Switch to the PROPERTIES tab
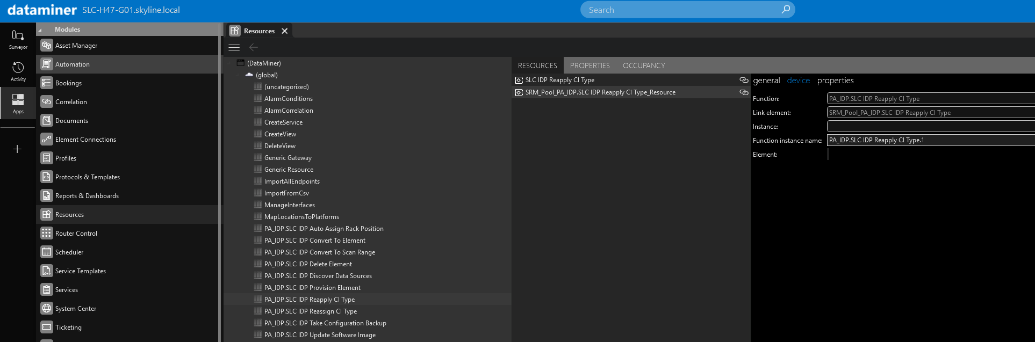 pos(590,66)
